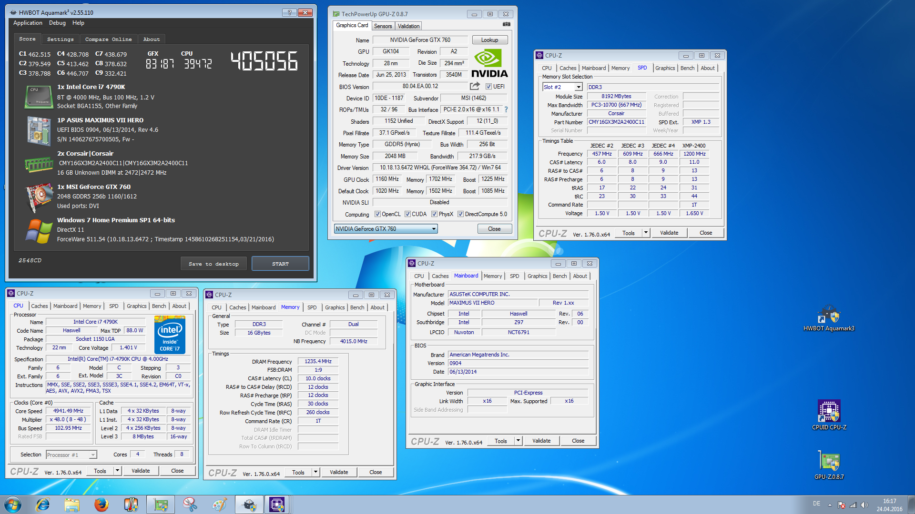Click the Action Center flag tray icon
This screenshot has width=915, height=514.
(842, 505)
